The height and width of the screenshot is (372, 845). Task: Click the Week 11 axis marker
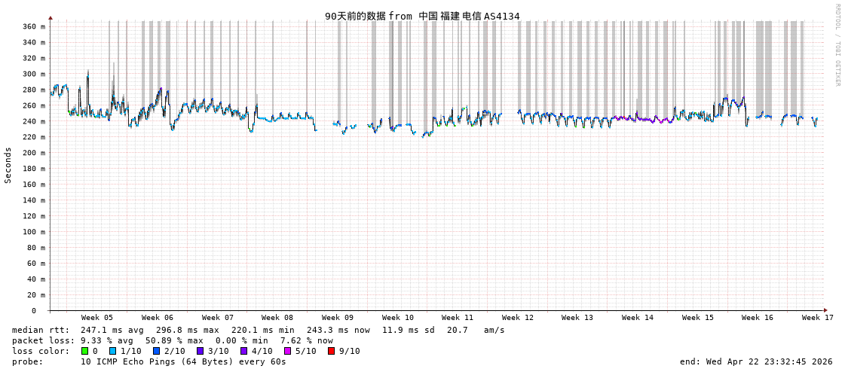click(458, 318)
